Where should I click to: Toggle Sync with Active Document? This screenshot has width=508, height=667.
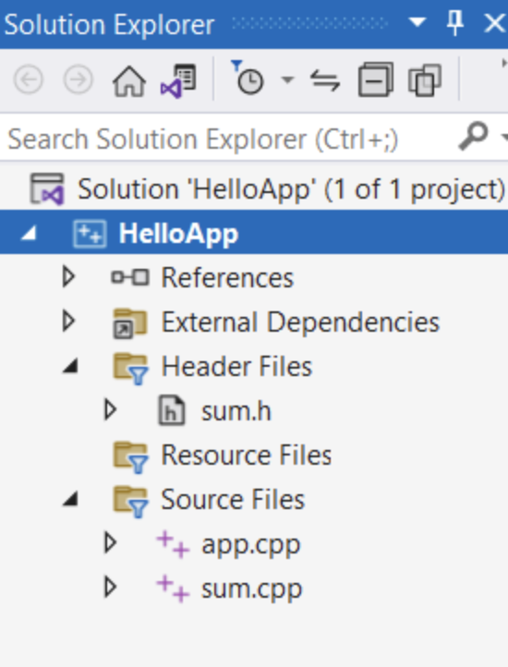click(x=325, y=80)
